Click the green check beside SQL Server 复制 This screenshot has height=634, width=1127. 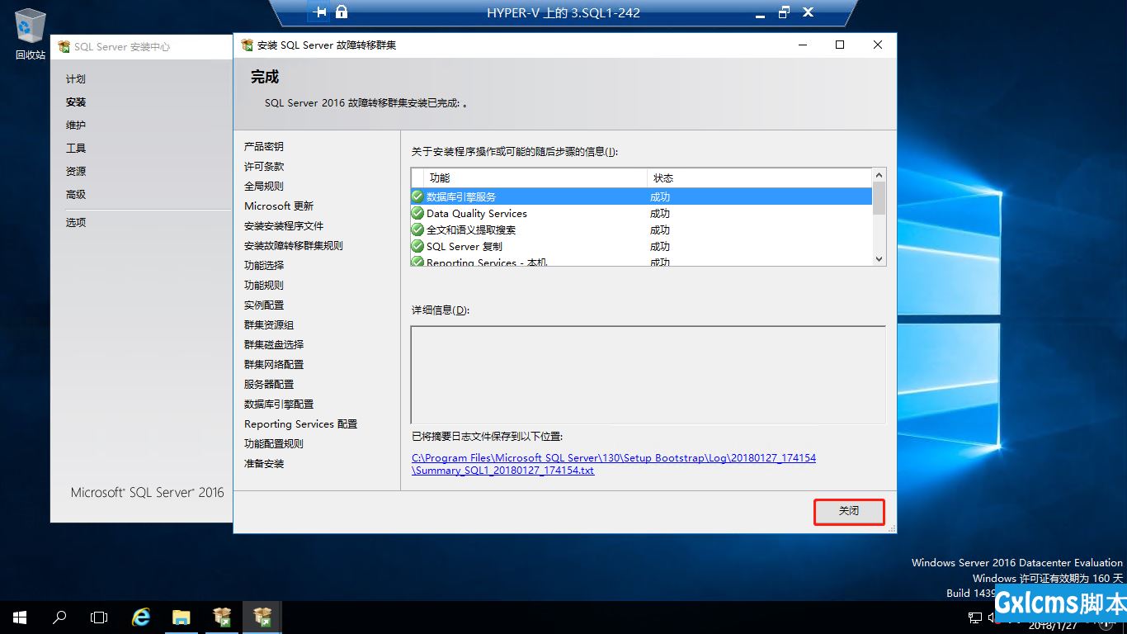pyautogui.click(x=417, y=246)
